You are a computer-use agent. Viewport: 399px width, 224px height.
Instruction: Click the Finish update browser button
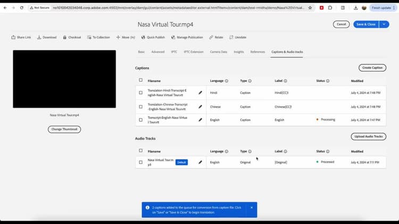(383, 7)
